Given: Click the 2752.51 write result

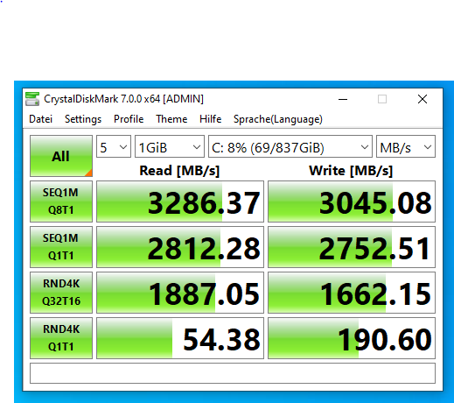Looking at the screenshot, I should [x=352, y=247].
